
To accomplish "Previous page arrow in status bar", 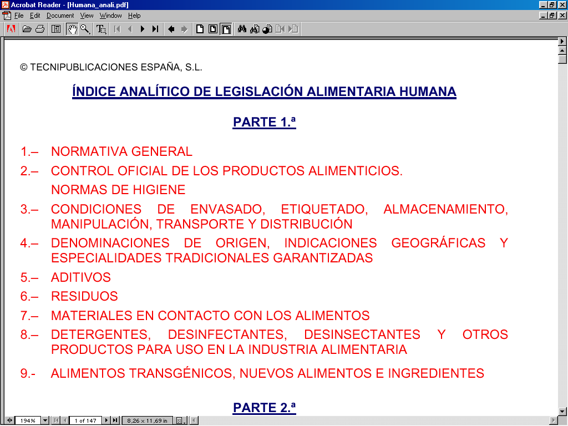I will click(64, 420).
